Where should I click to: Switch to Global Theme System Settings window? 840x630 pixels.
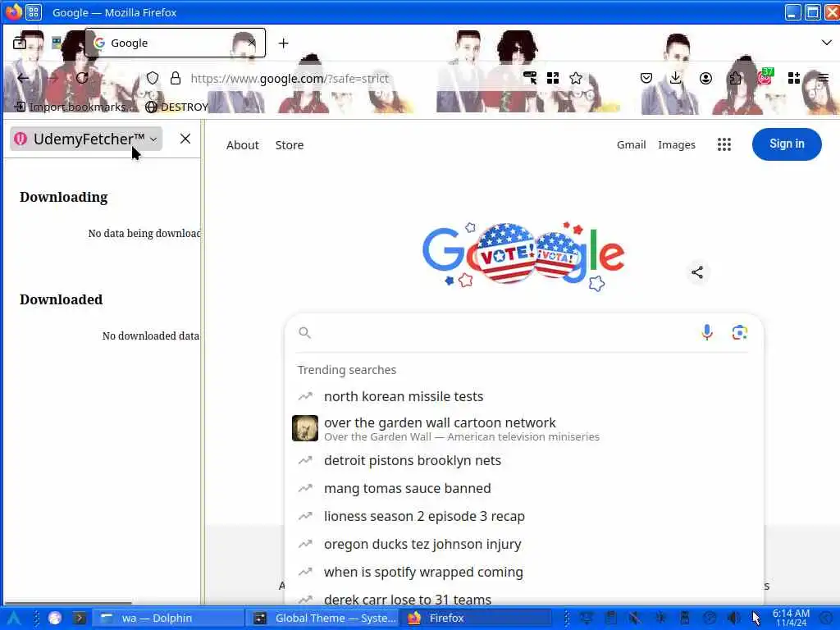point(323,618)
